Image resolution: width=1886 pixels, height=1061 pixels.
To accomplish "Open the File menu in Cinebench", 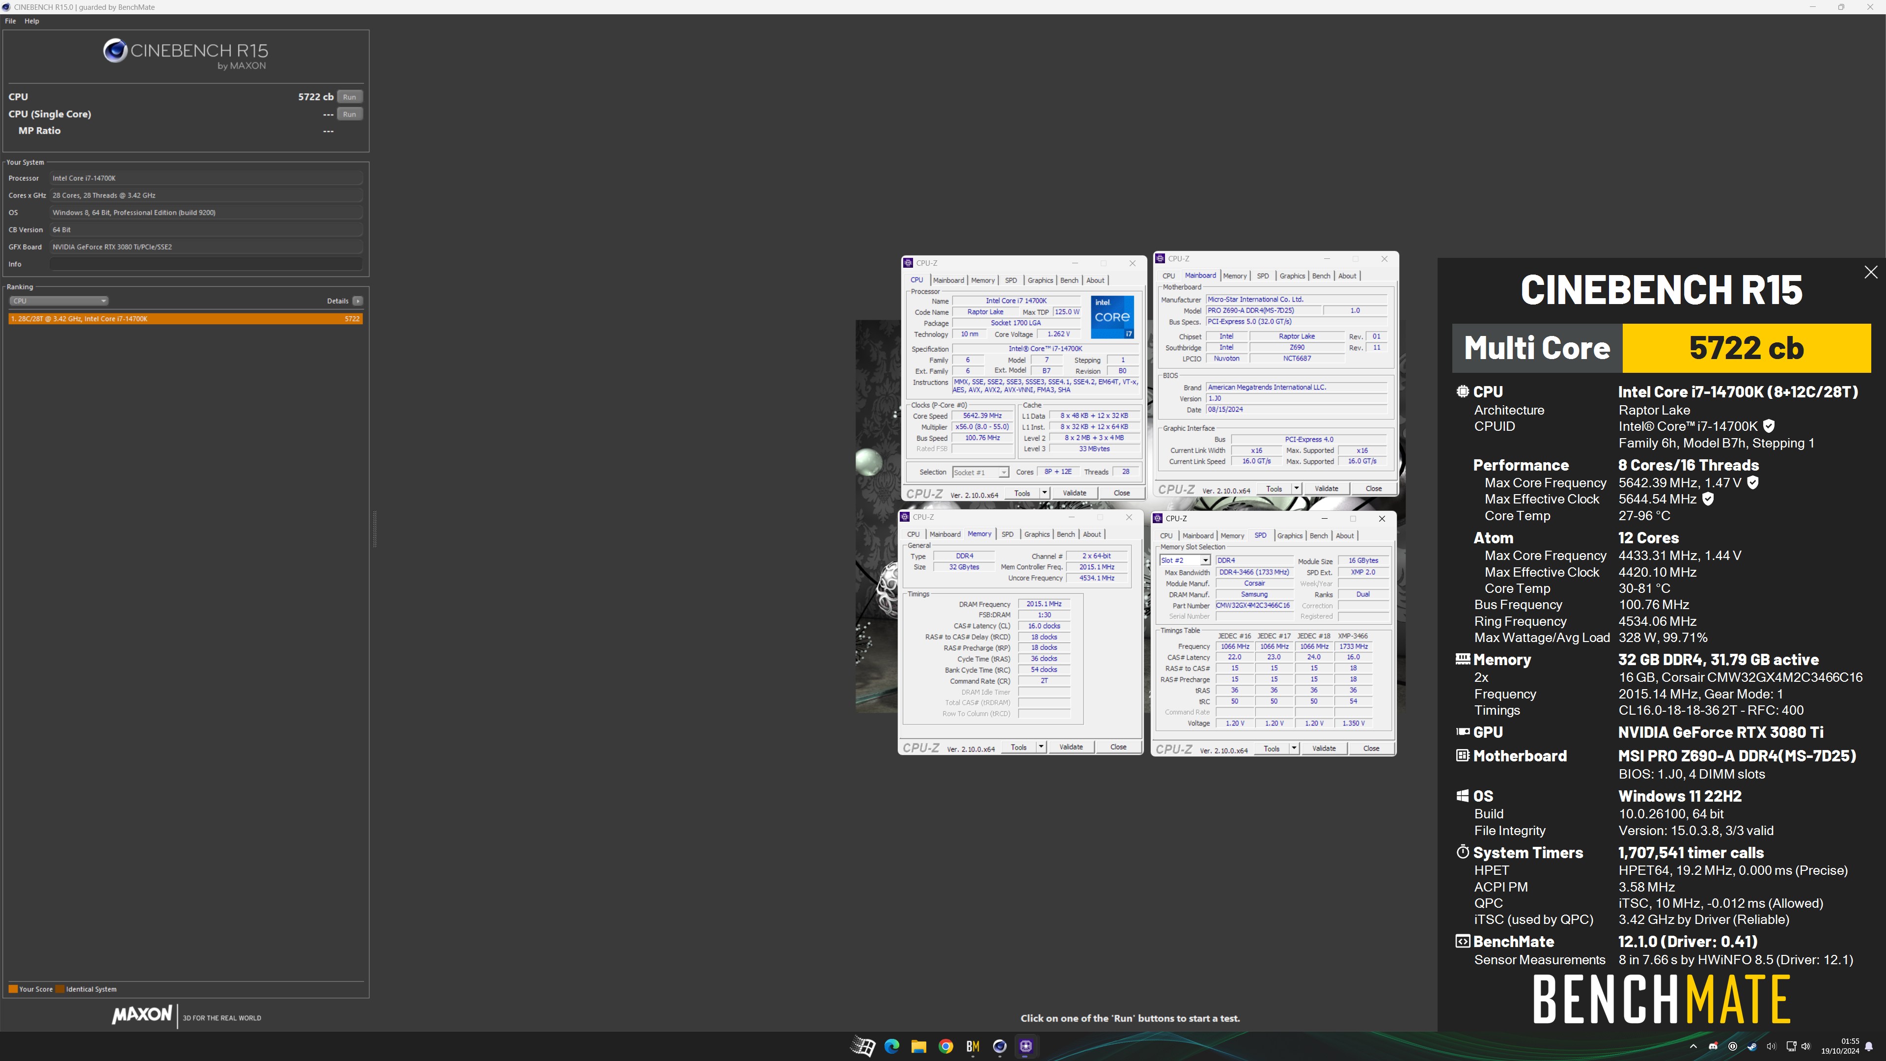I will (x=10, y=21).
